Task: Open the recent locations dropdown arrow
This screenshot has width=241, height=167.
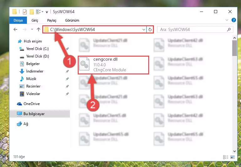Action: 32,29
